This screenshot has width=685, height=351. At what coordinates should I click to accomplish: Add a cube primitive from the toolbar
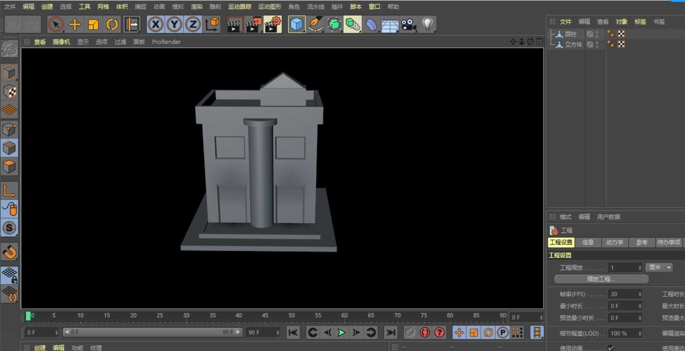click(296, 24)
